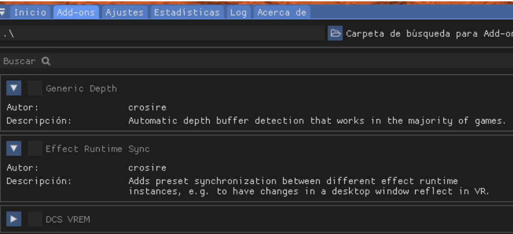Focus the Buscar search field
513x234 pixels.
point(257,61)
